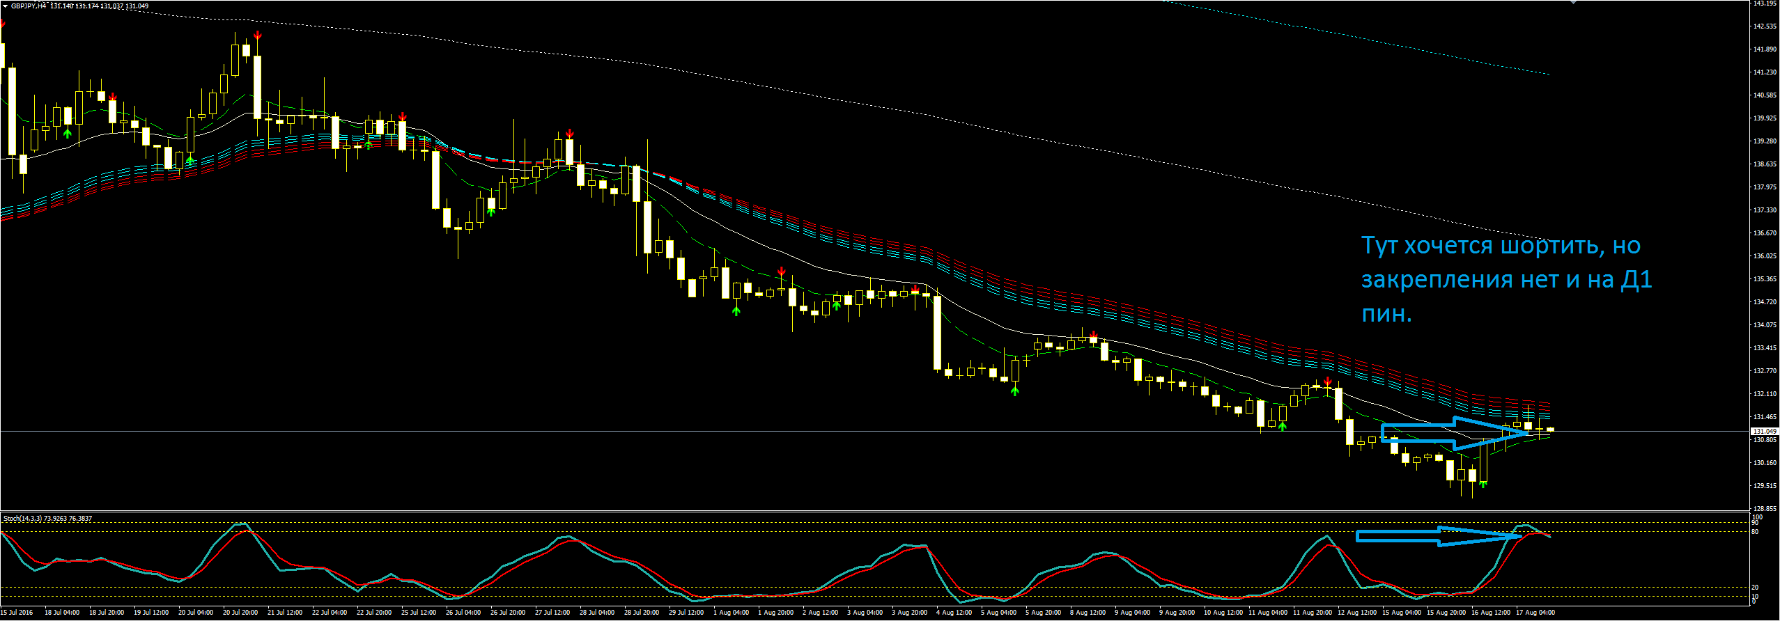Screen dimensions: 1780x621
Task: Click the 129.515 price axis label
Action: 1764,486
